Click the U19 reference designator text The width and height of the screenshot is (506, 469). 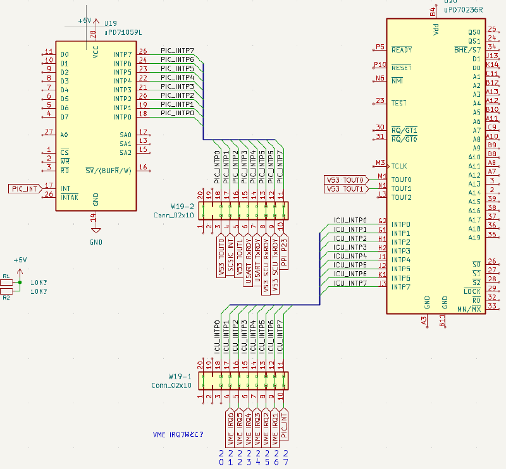tap(110, 22)
